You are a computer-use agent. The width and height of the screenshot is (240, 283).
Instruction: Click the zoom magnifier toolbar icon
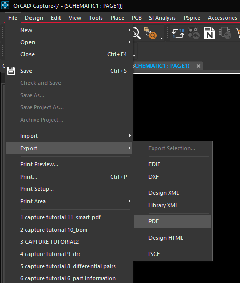[137, 33]
